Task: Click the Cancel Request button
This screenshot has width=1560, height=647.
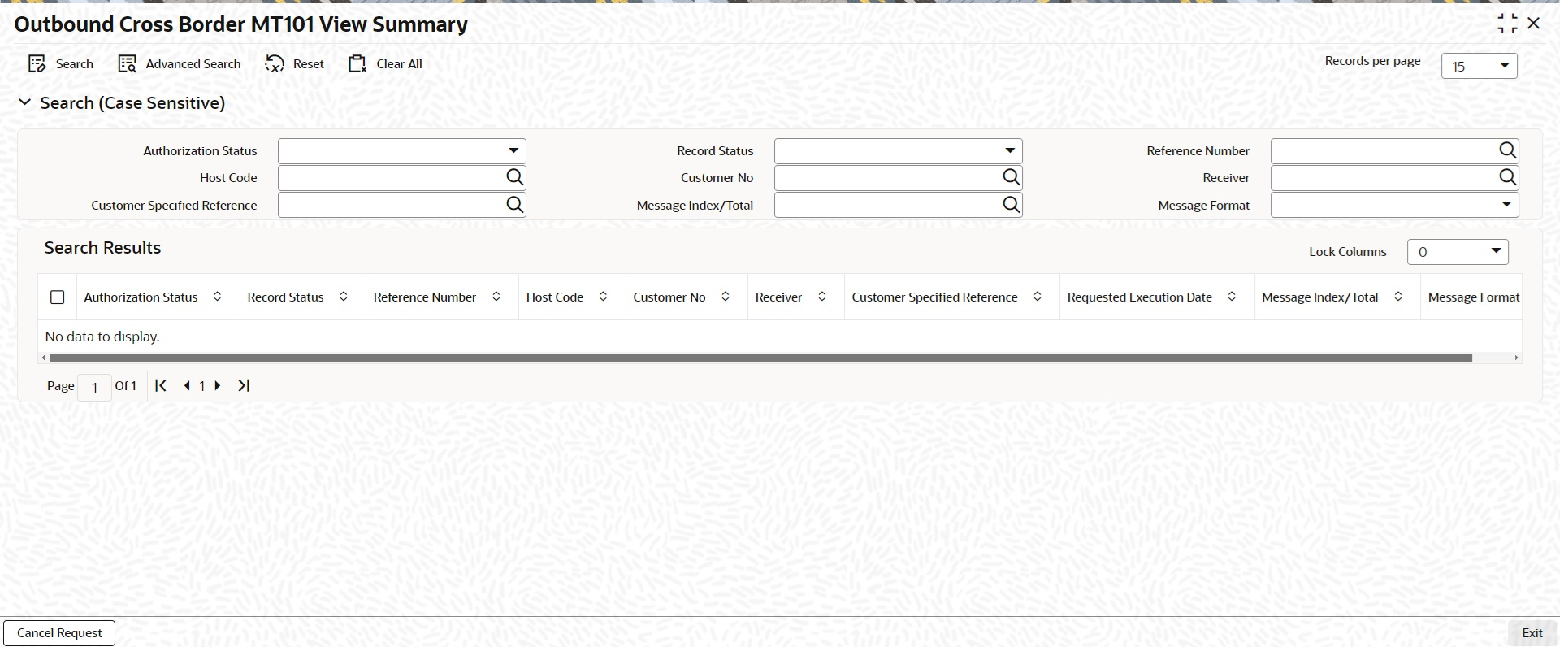Action: point(59,633)
